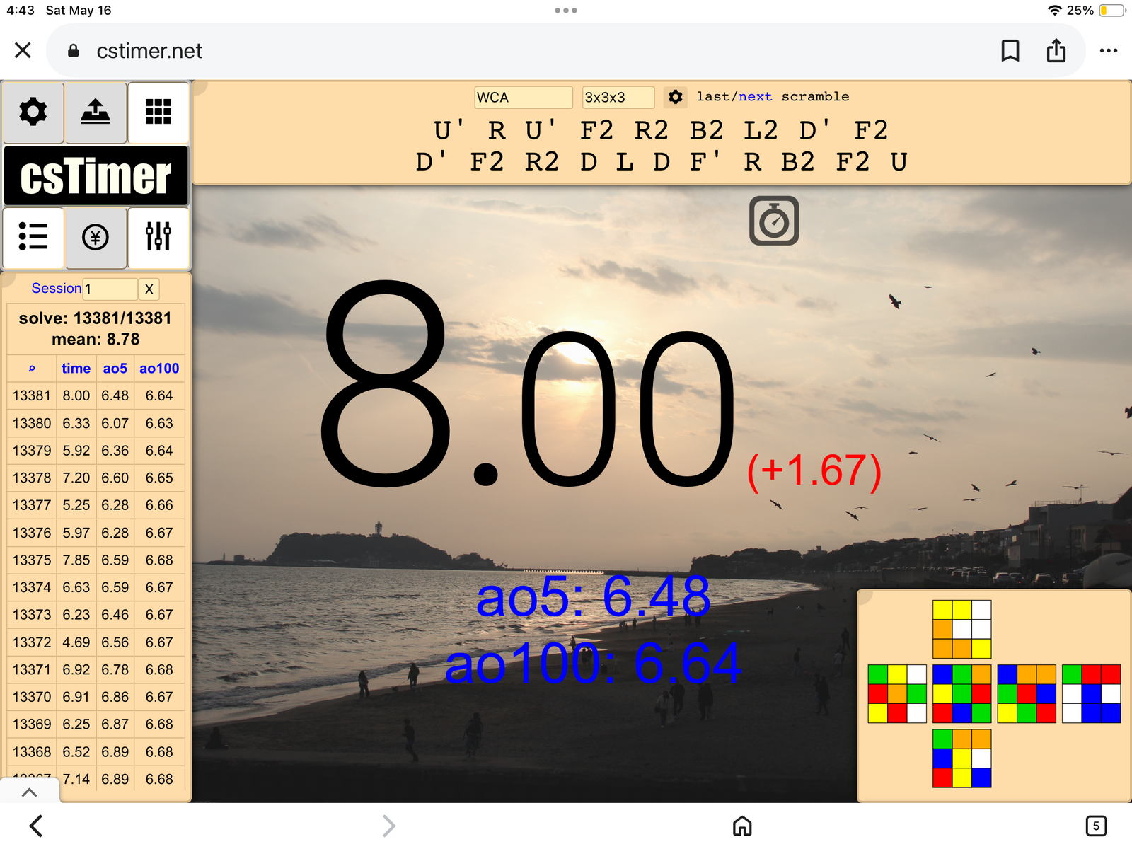Click the csTimer logo

click(96, 175)
